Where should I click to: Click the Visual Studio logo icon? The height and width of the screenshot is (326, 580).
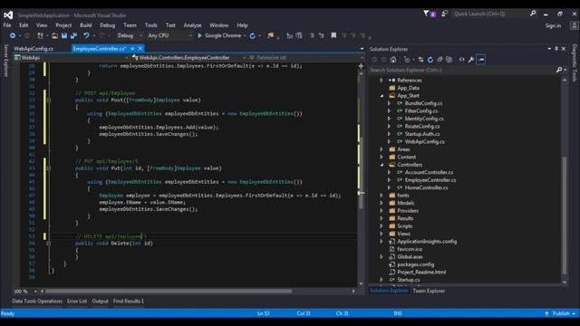8,15
